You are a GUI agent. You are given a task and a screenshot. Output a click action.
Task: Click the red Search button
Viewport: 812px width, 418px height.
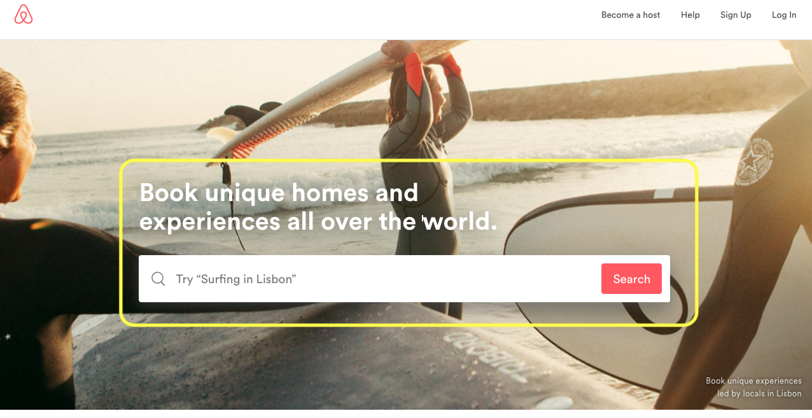(x=631, y=279)
